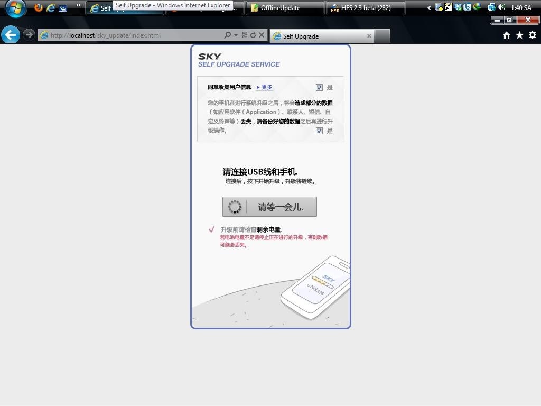Restore down the Internet Explorer window

click(x=510, y=20)
